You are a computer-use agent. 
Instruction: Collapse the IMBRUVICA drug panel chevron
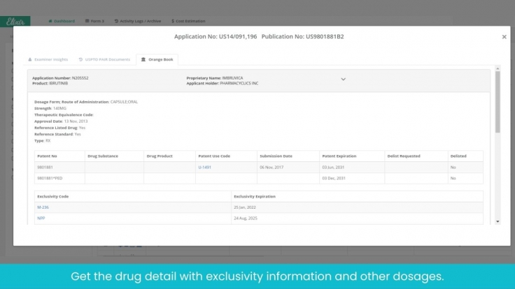pos(343,80)
